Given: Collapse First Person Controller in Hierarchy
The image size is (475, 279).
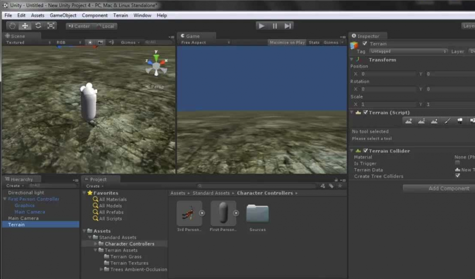Looking at the screenshot, I should (5, 199).
